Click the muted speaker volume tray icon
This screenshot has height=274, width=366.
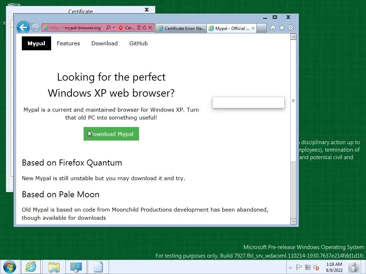(316, 267)
